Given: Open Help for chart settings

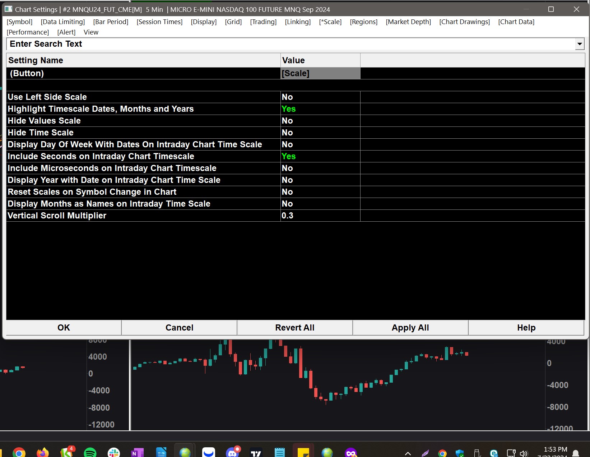Looking at the screenshot, I should tap(526, 328).
